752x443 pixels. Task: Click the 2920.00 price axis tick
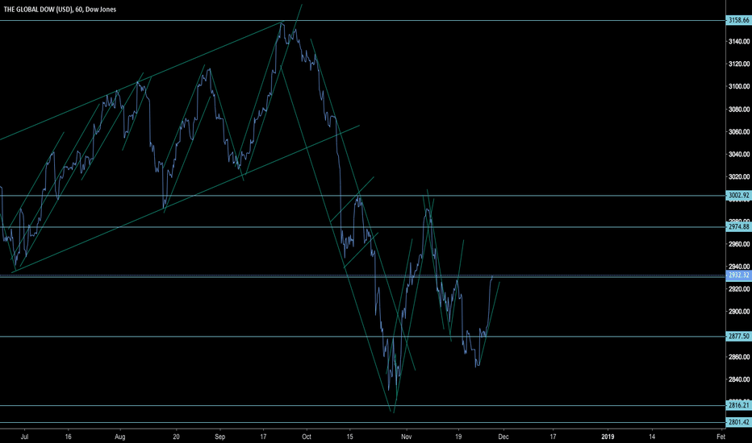pyautogui.click(x=739, y=289)
